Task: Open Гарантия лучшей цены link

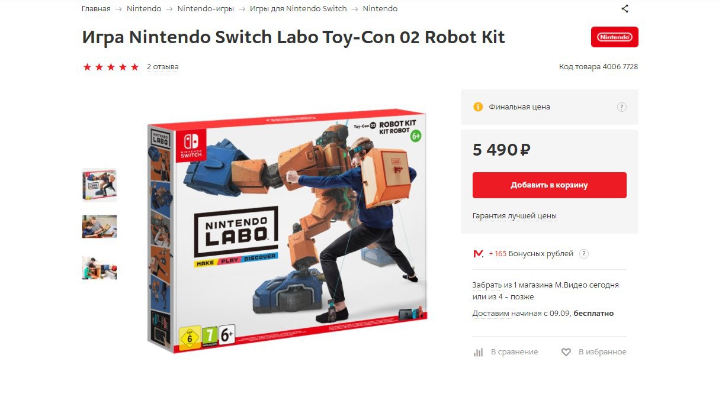Action: (515, 216)
